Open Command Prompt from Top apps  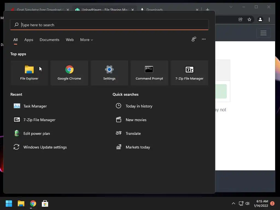click(x=149, y=73)
